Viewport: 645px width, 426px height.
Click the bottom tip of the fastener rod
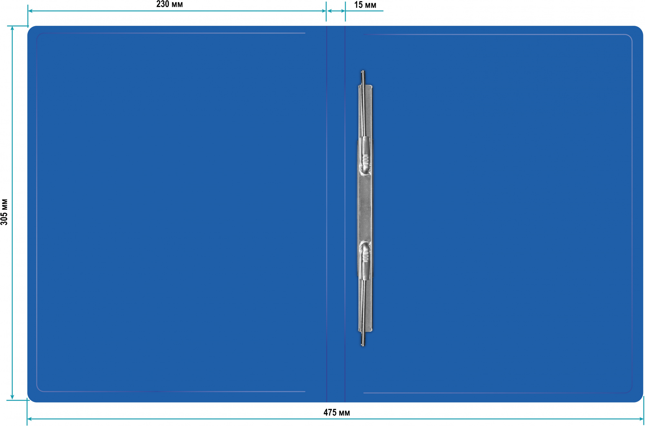click(363, 344)
